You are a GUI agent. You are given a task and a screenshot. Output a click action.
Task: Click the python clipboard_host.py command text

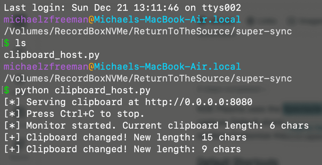tap(82, 90)
